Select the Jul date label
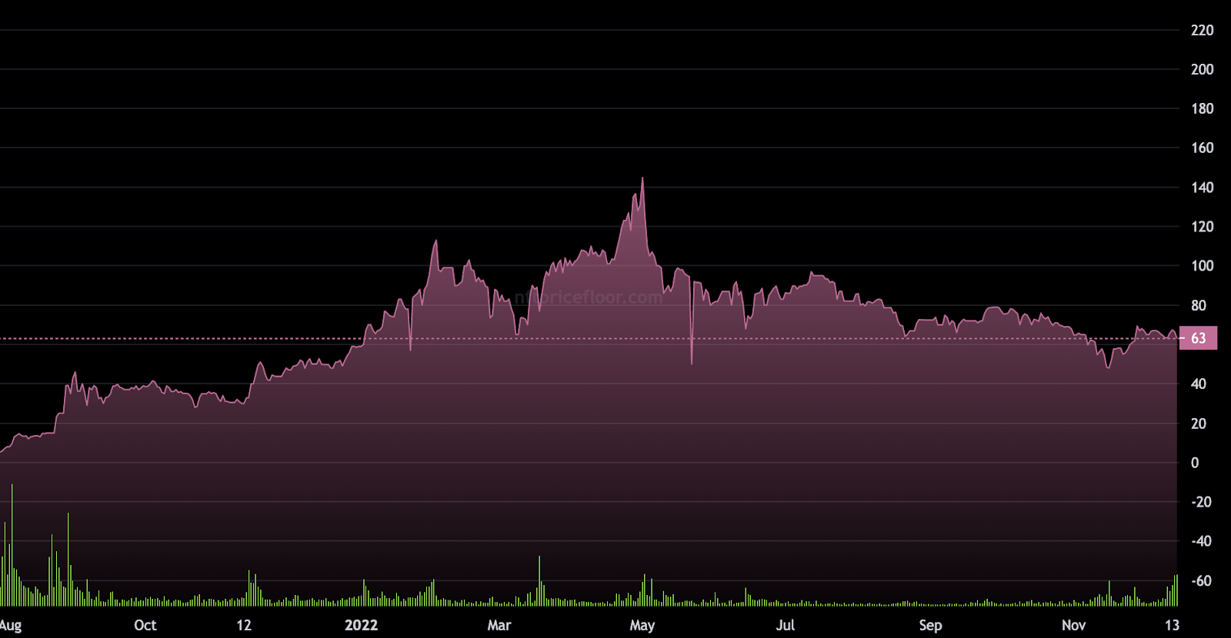1231x638 pixels. [x=786, y=625]
